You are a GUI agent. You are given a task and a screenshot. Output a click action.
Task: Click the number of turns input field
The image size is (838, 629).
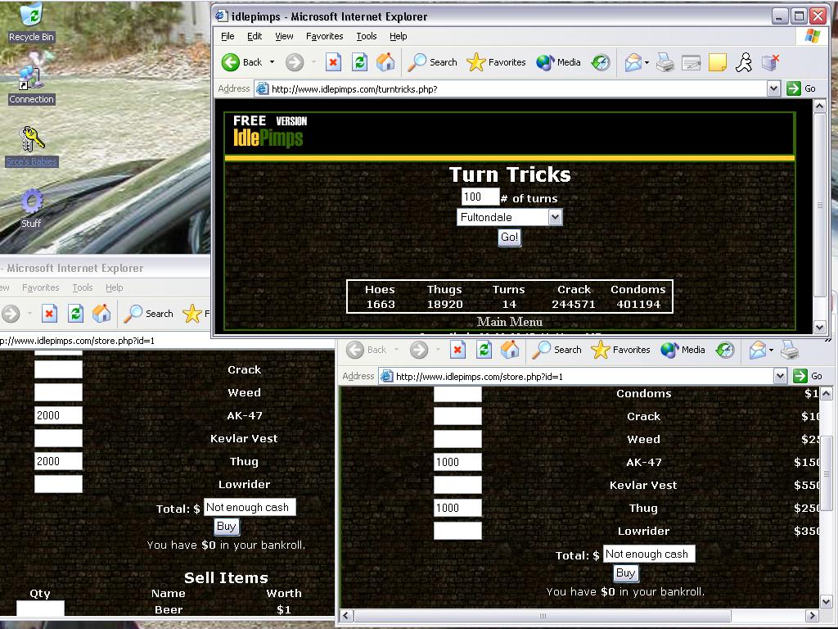click(x=480, y=197)
